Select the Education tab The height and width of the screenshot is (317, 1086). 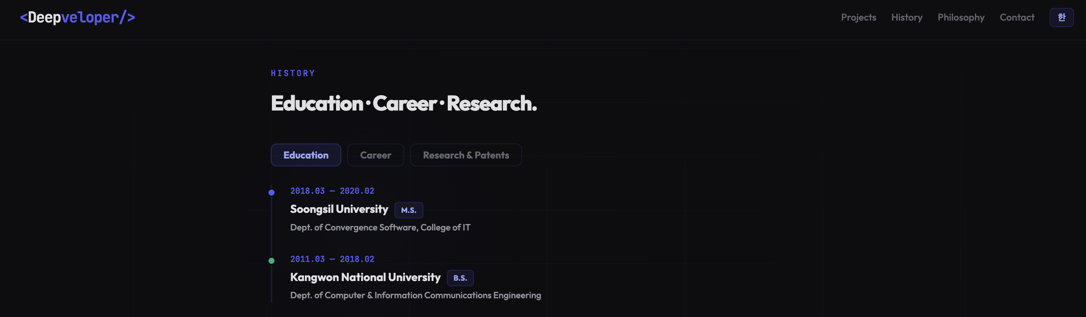[306, 155]
